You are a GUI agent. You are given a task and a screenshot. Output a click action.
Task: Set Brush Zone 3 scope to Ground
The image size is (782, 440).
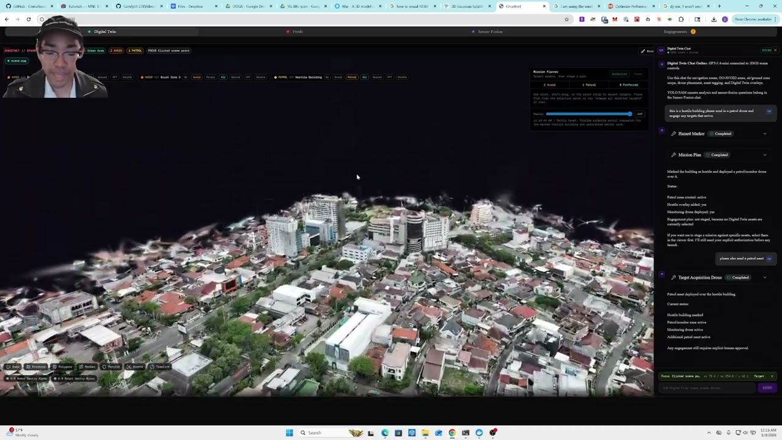coord(235,78)
